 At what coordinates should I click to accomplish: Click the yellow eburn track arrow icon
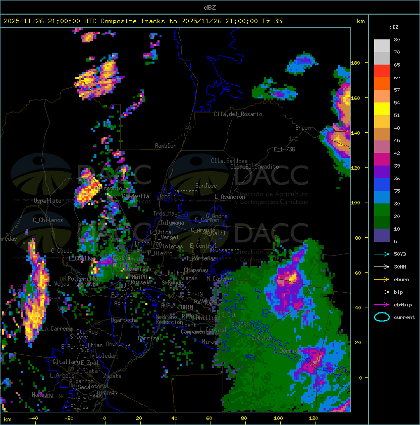click(x=382, y=280)
